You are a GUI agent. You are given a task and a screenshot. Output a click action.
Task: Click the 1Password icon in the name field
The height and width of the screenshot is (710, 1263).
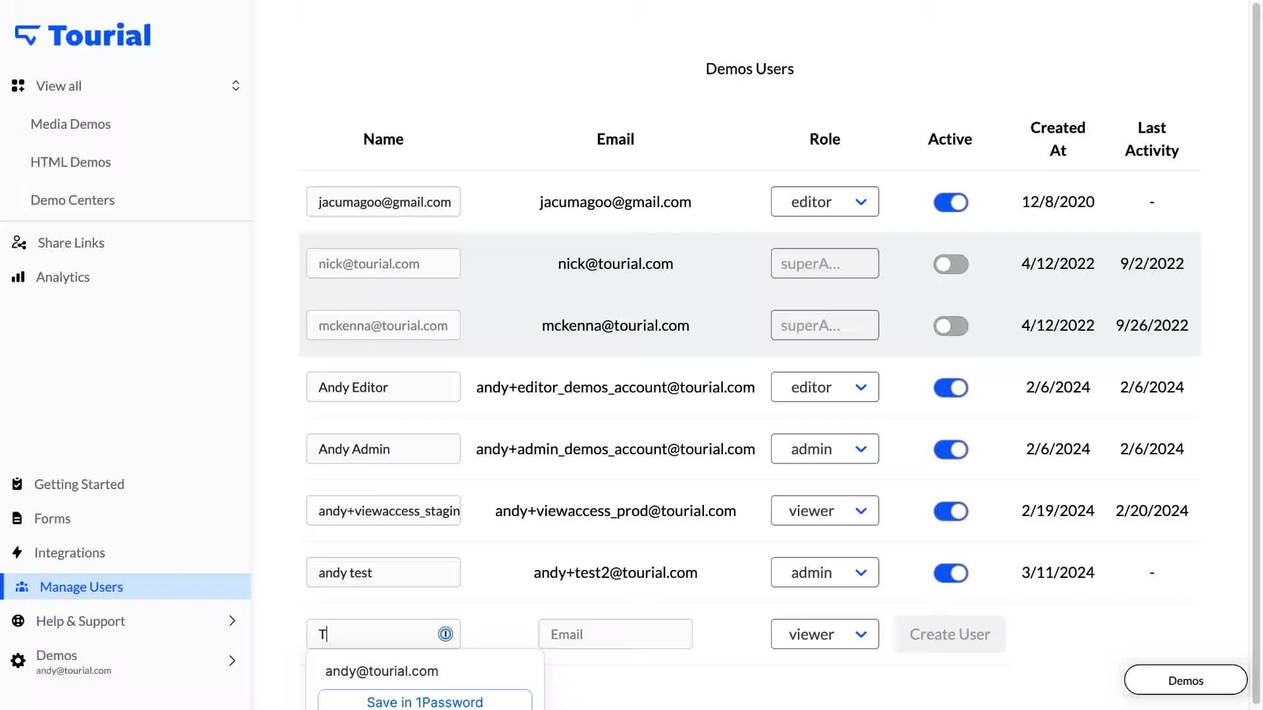[445, 634]
